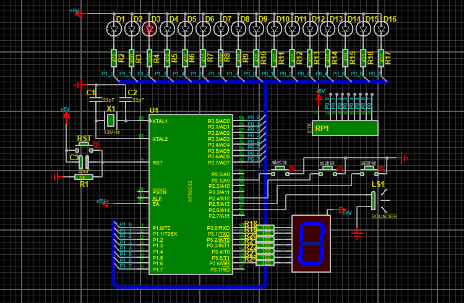Toggle the 加速键 push button red actuator
The image size is (464, 303).
(340, 168)
